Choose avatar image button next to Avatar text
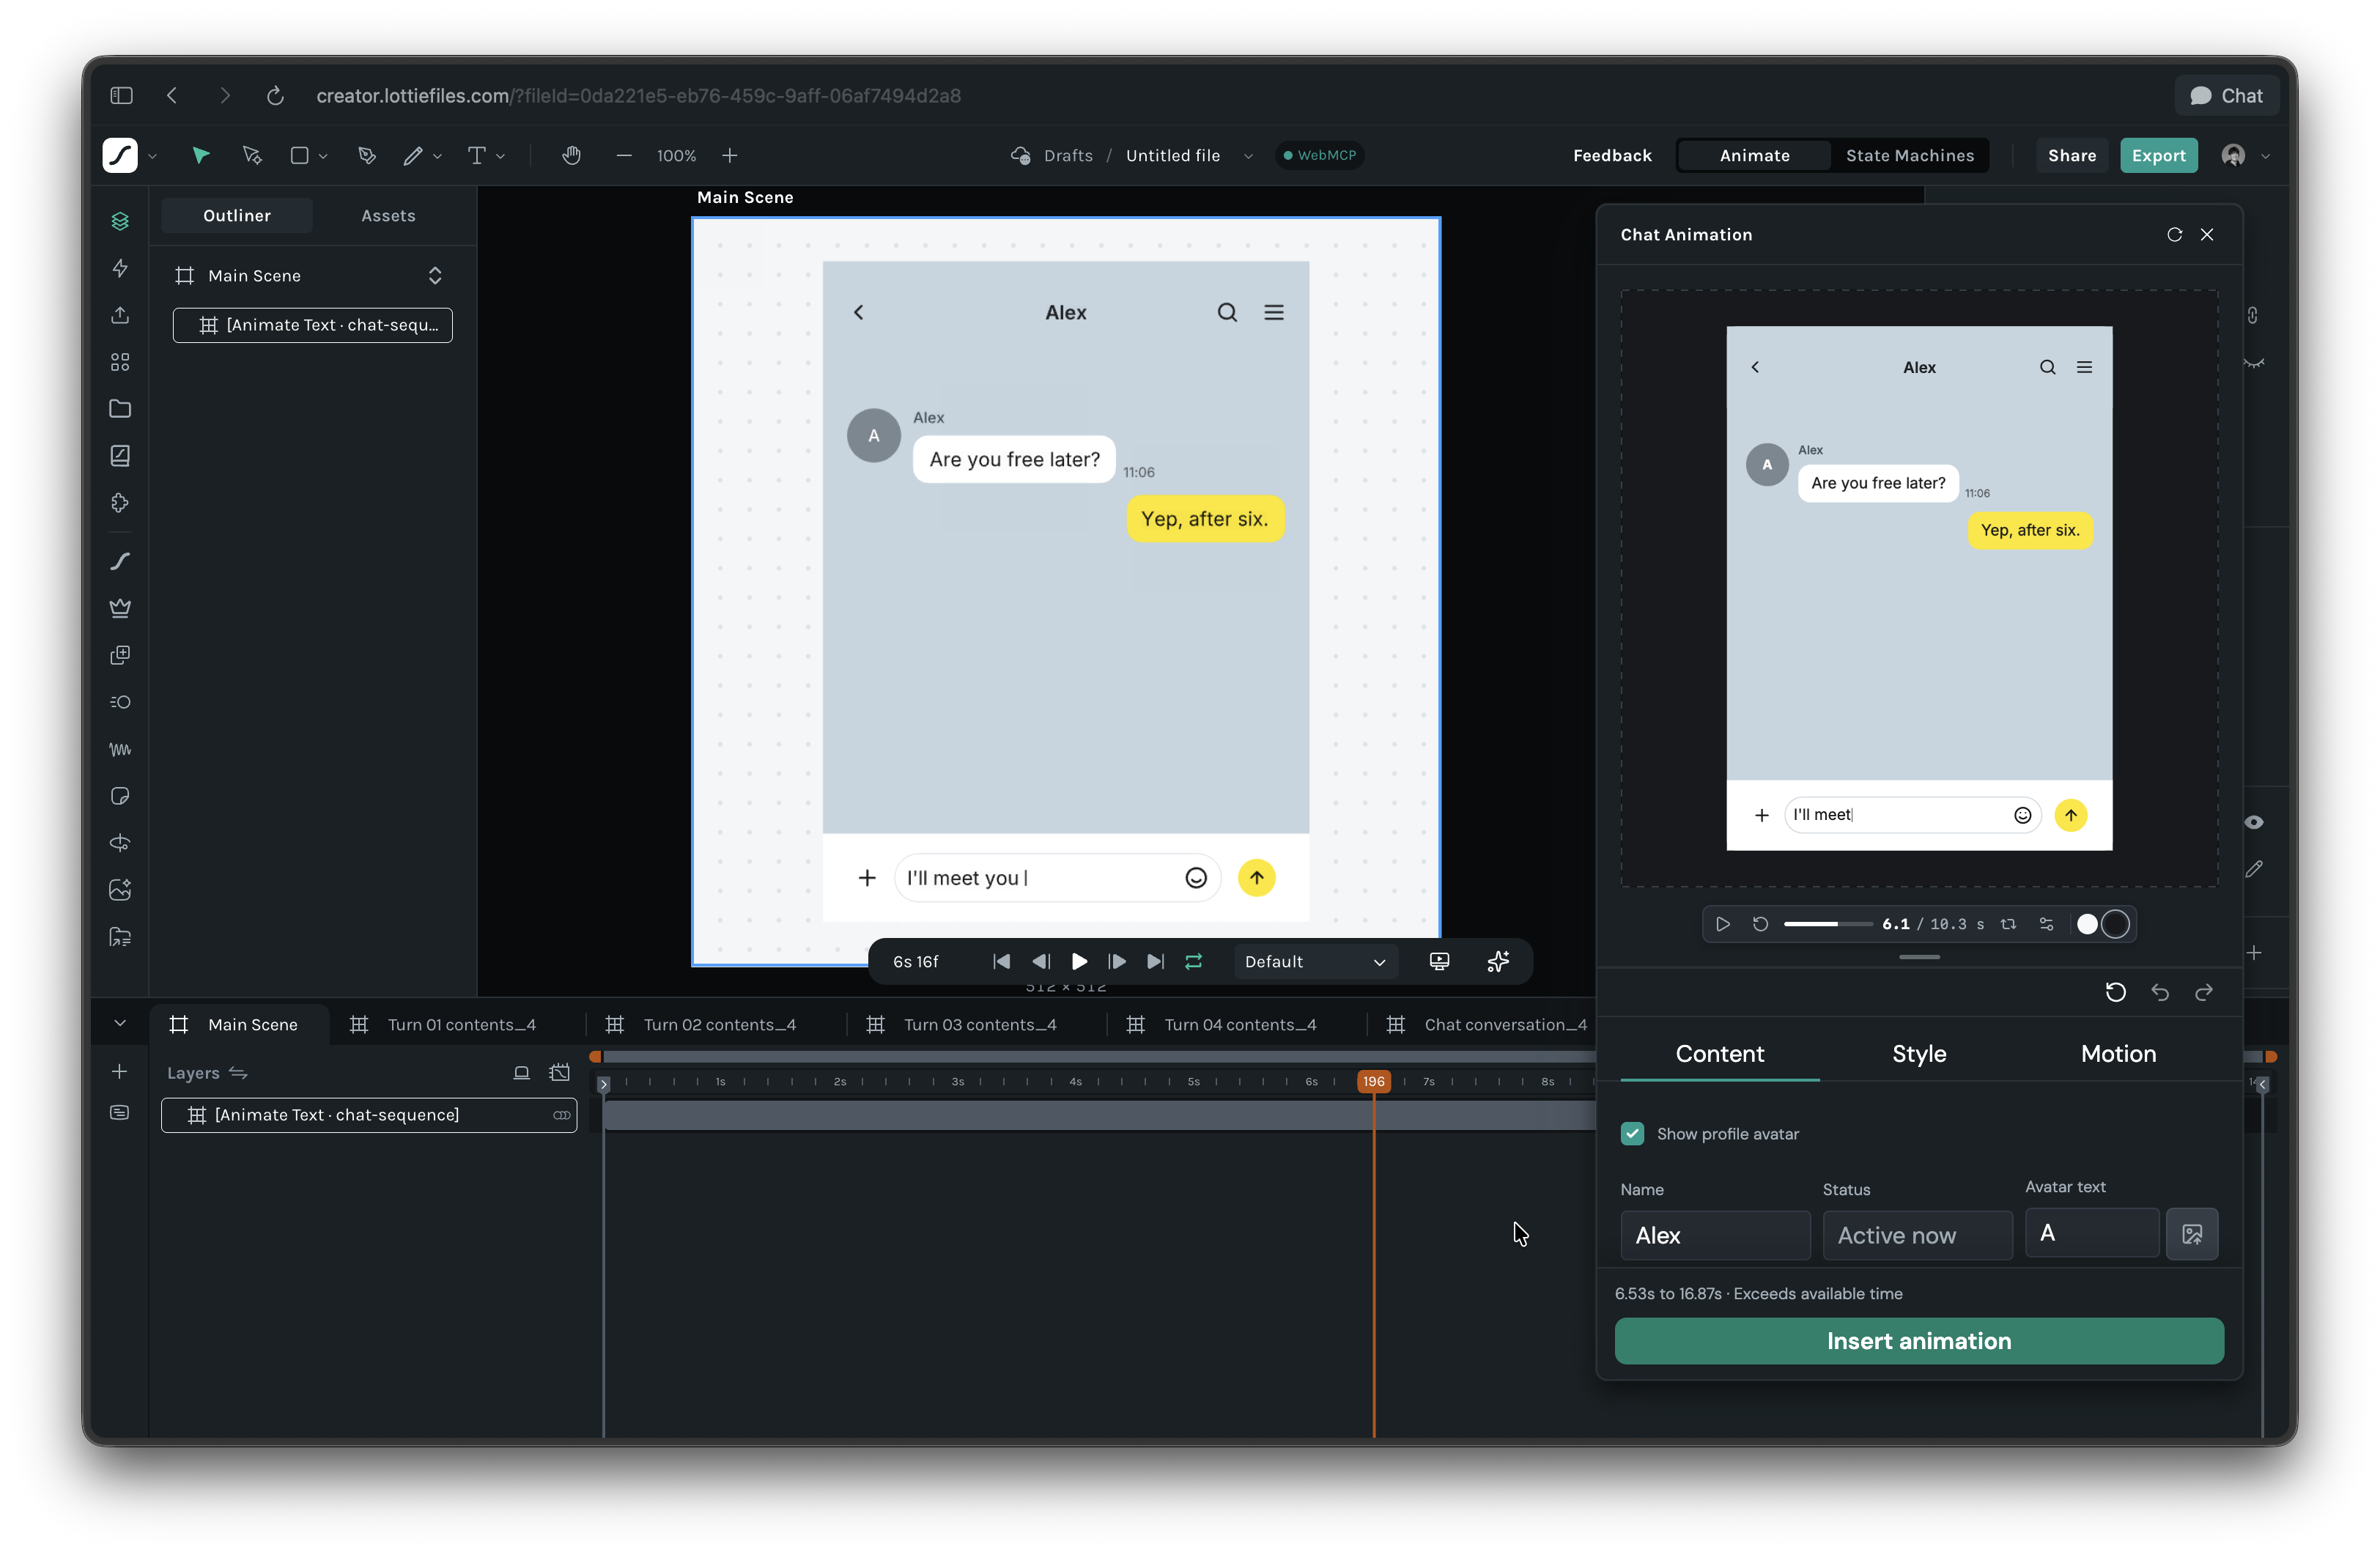2380x1555 pixels. pyautogui.click(x=2192, y=1234)
